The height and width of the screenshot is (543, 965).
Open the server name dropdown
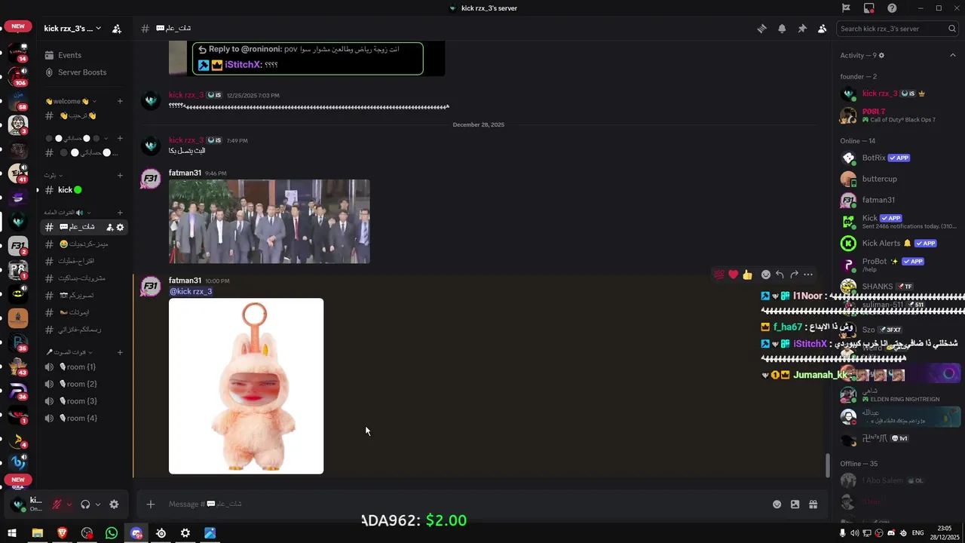click(x=72, y=29)
